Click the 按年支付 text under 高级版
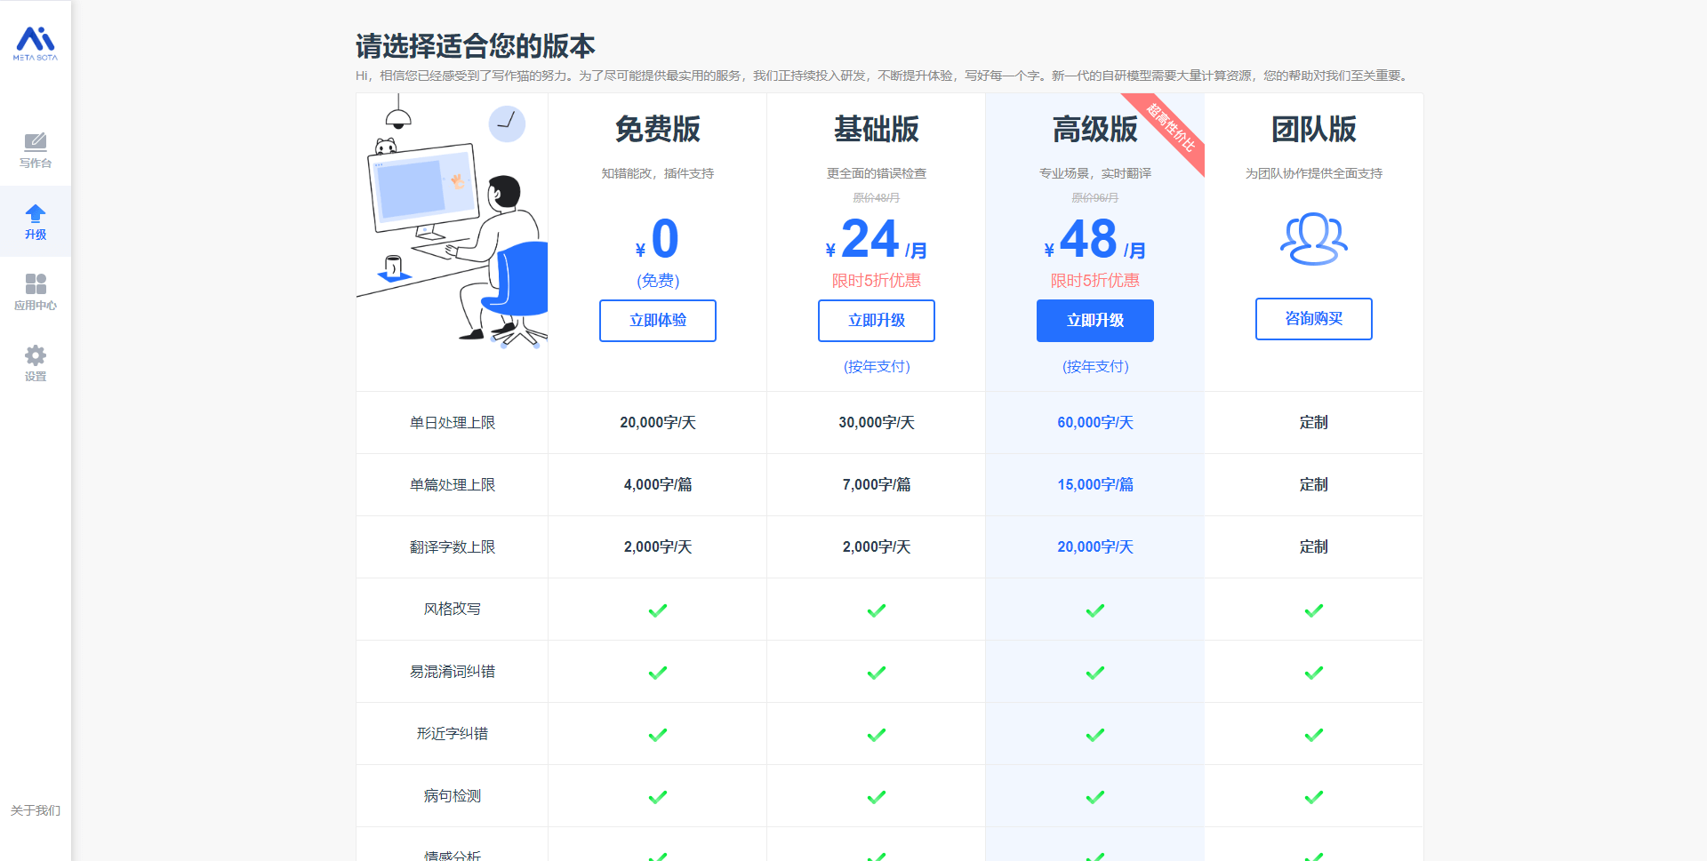This screenshot has width=1707, height=861. 1094,366
